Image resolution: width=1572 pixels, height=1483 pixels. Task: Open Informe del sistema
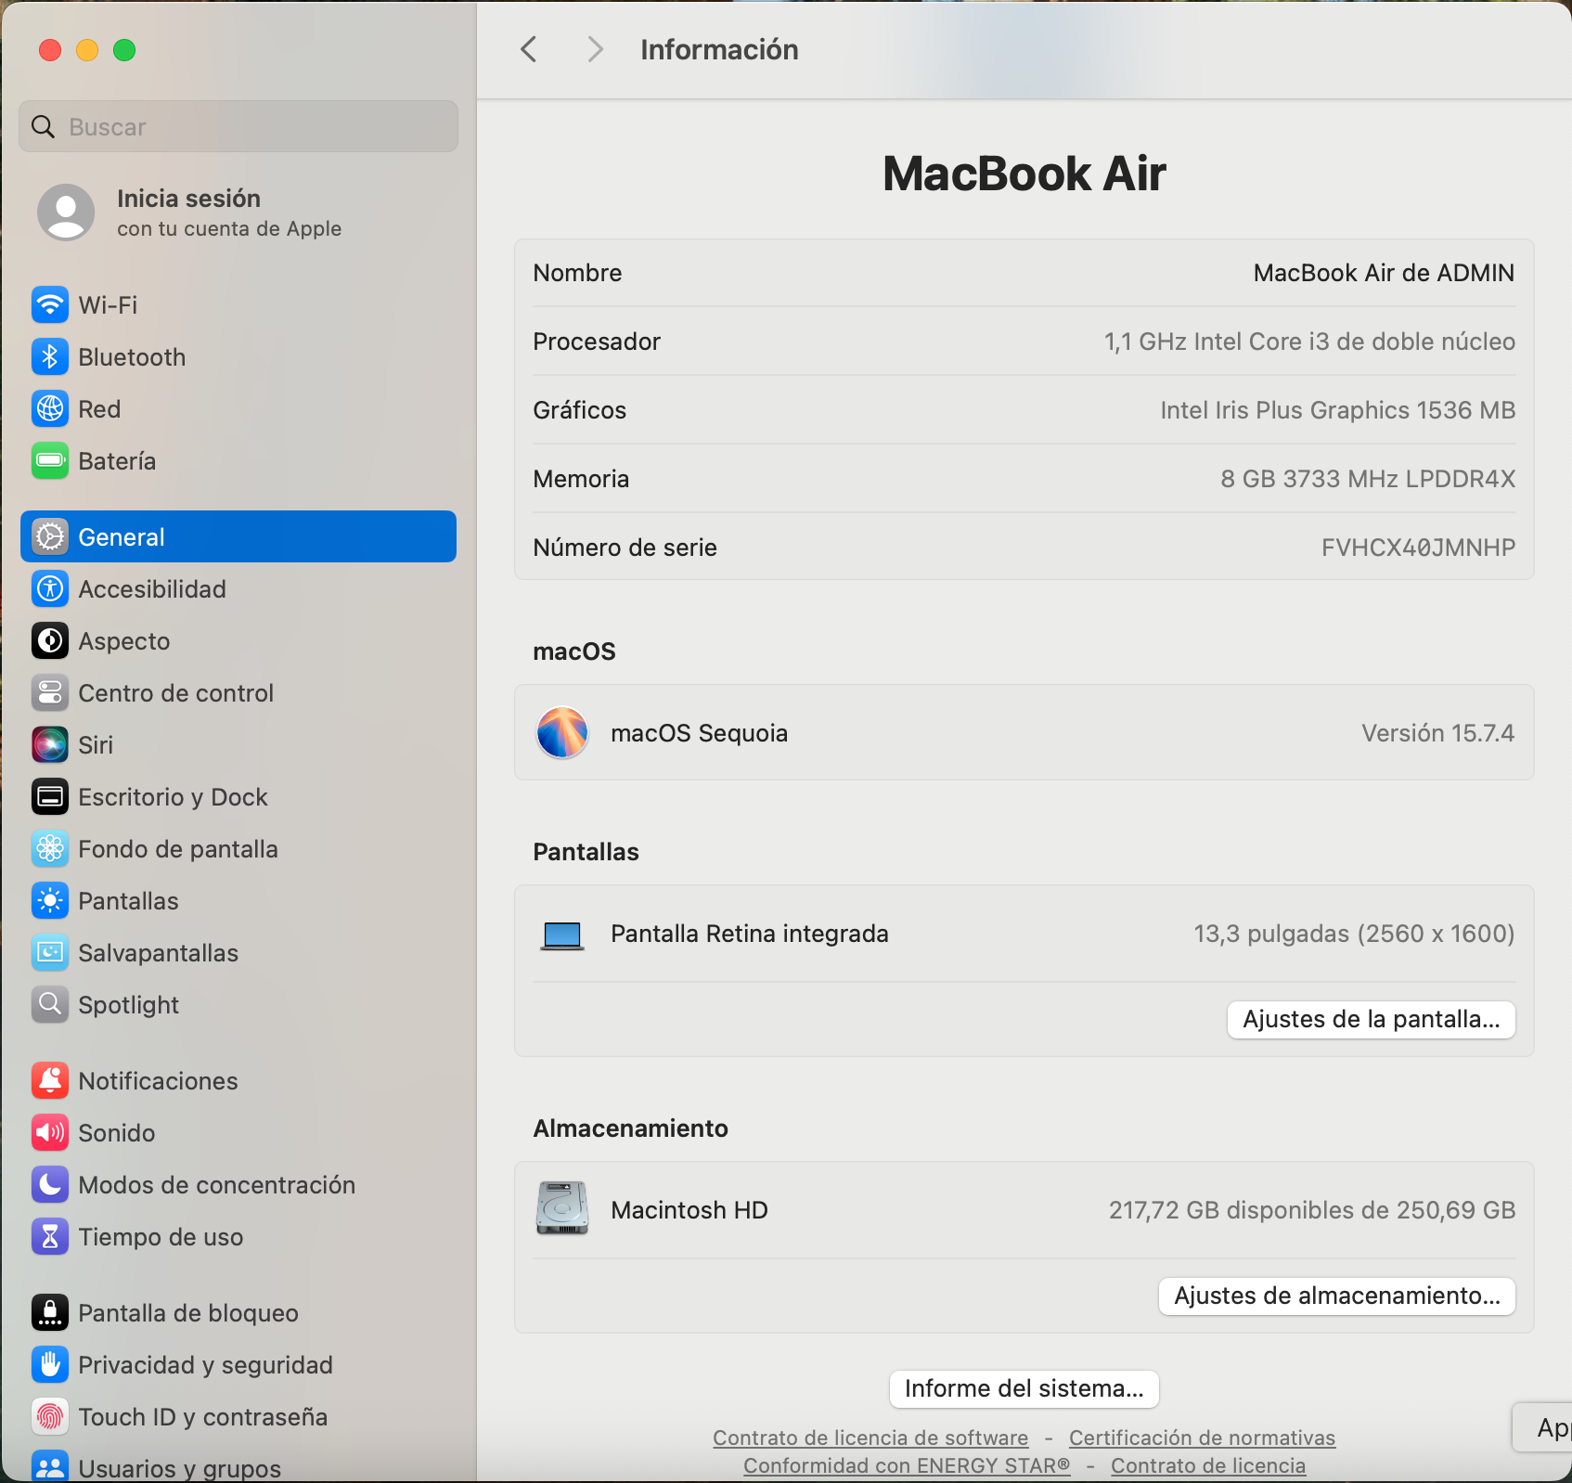coord(1024,1388)
